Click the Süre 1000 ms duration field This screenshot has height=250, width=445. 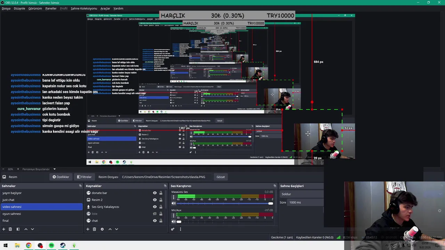point(306,202)
